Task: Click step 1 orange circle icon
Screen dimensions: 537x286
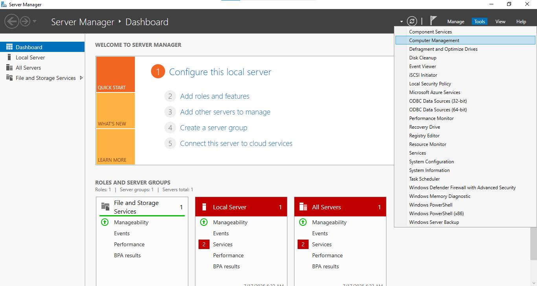Action: tap(158, 72)
